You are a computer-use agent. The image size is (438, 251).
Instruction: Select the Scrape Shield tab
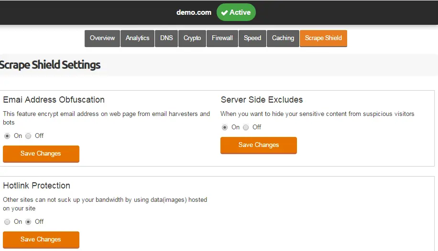(323, 38)
